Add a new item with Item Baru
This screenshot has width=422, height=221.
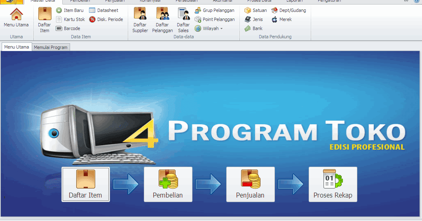pyautogui.click(x=70, y=10)
